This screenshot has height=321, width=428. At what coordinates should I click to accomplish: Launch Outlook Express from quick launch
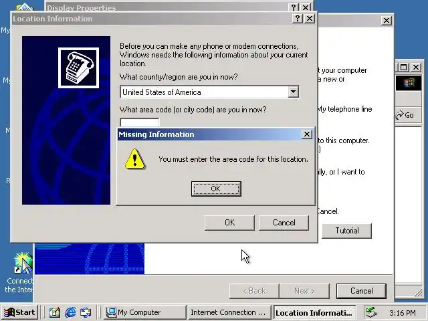(x=86, y=312)
